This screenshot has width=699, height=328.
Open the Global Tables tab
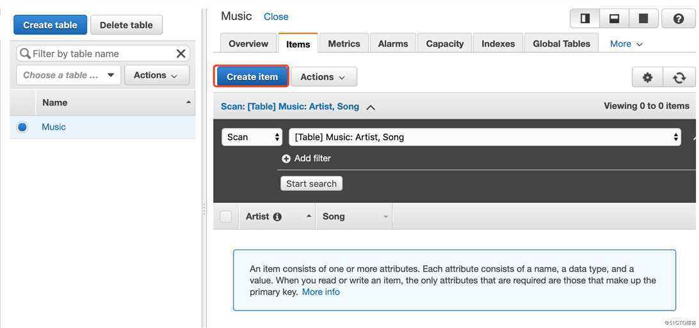561,43
